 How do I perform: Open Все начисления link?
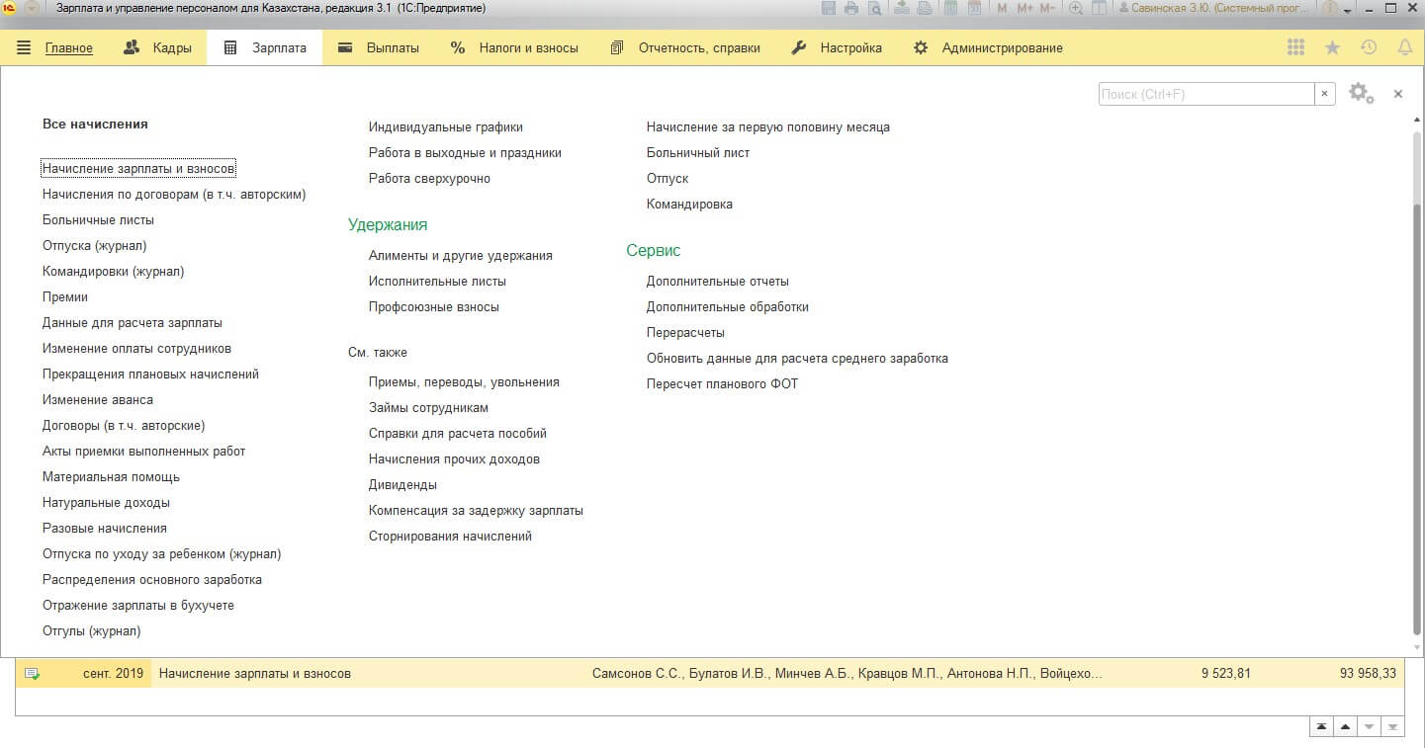pyautogui.click(x=95, y=125)
